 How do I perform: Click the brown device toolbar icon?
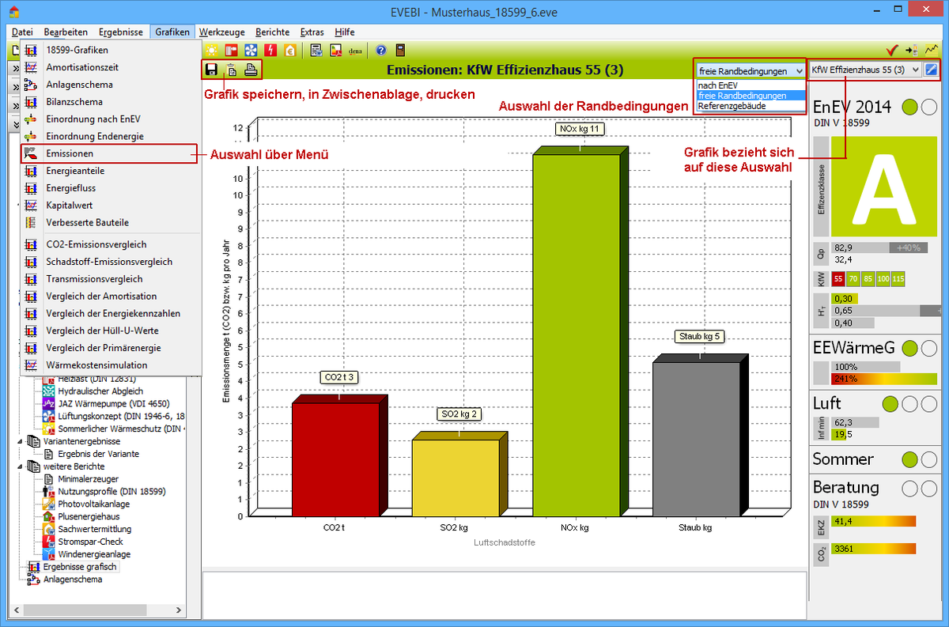pyautogui.click(x=400, y=51)
